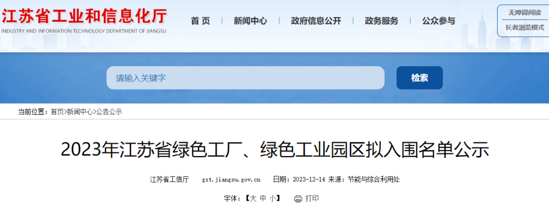Screen dimensions: 549x213
Task: Go to 政务服务 in the top menu
Action: pos(381,21)
